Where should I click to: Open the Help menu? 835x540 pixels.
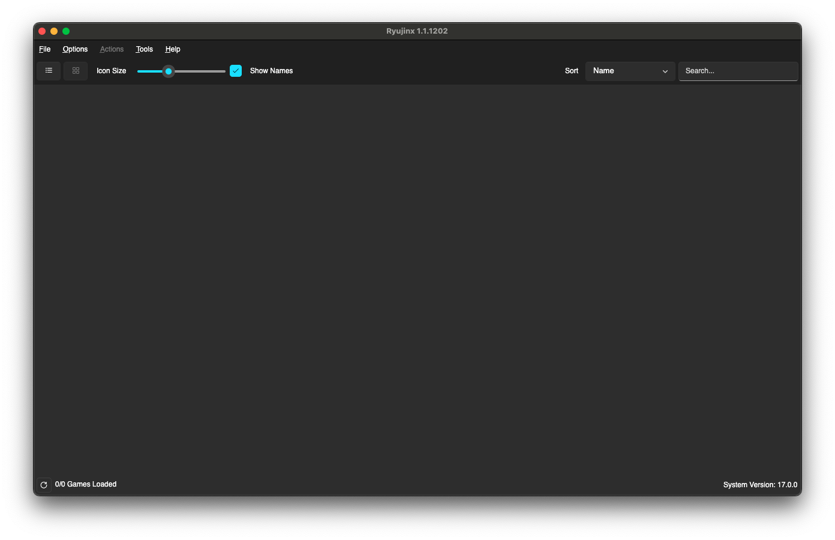[x=173, y=49]
